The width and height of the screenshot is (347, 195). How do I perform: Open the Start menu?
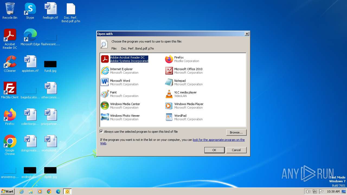(x=8, y=191)
